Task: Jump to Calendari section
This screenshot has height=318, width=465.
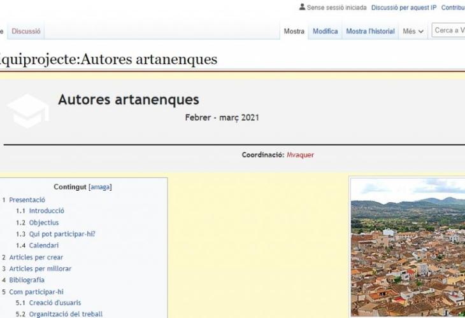Action: [x=44, y=245]
